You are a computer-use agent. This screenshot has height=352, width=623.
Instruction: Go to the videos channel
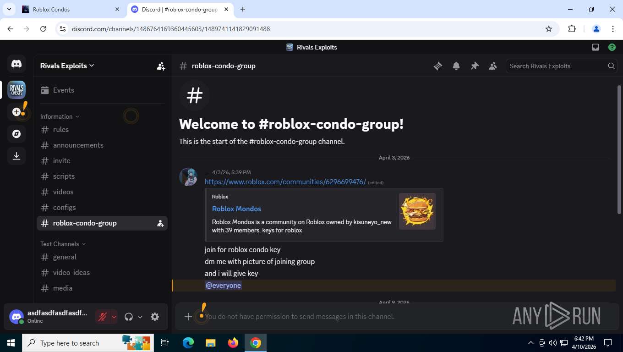tap(102, 192)
